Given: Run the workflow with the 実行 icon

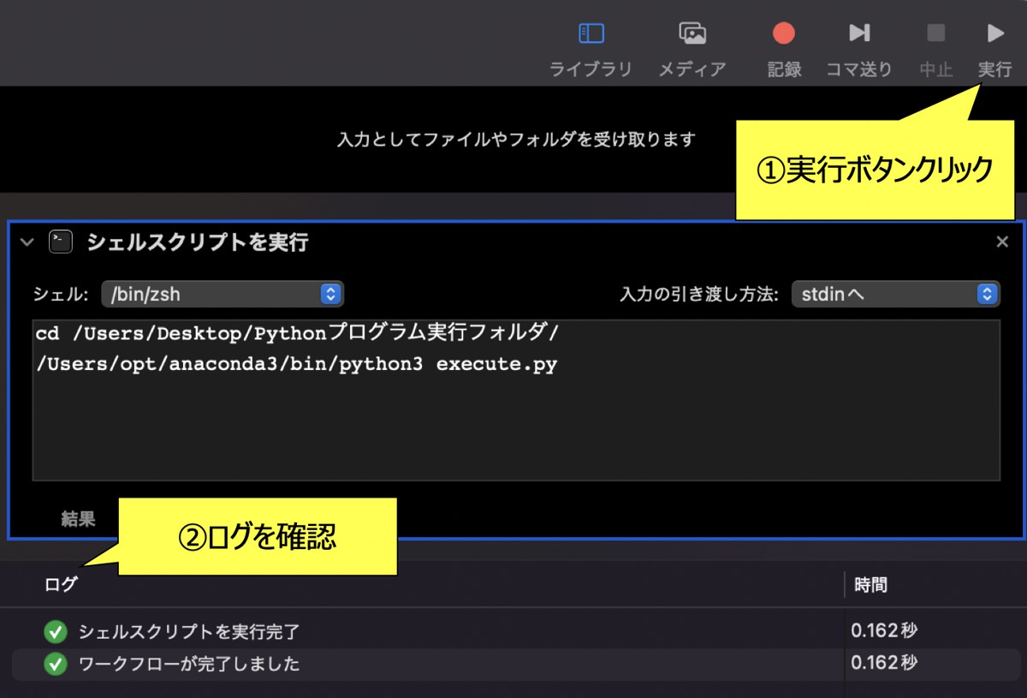Looking at the screenshot, I should (994, 33).
